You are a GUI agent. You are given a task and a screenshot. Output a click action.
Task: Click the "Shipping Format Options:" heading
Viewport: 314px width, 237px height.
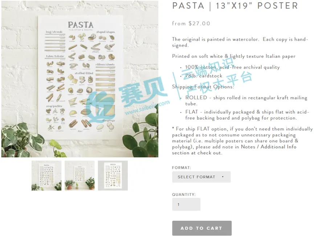tap(203, 87)
